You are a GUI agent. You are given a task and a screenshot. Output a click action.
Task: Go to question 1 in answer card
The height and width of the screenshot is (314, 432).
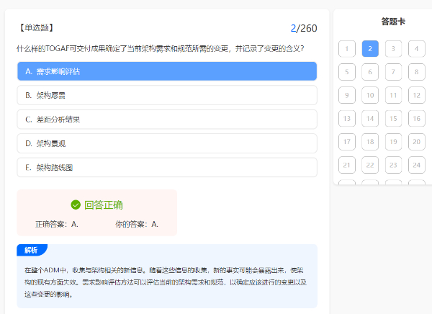pos(347,49)
